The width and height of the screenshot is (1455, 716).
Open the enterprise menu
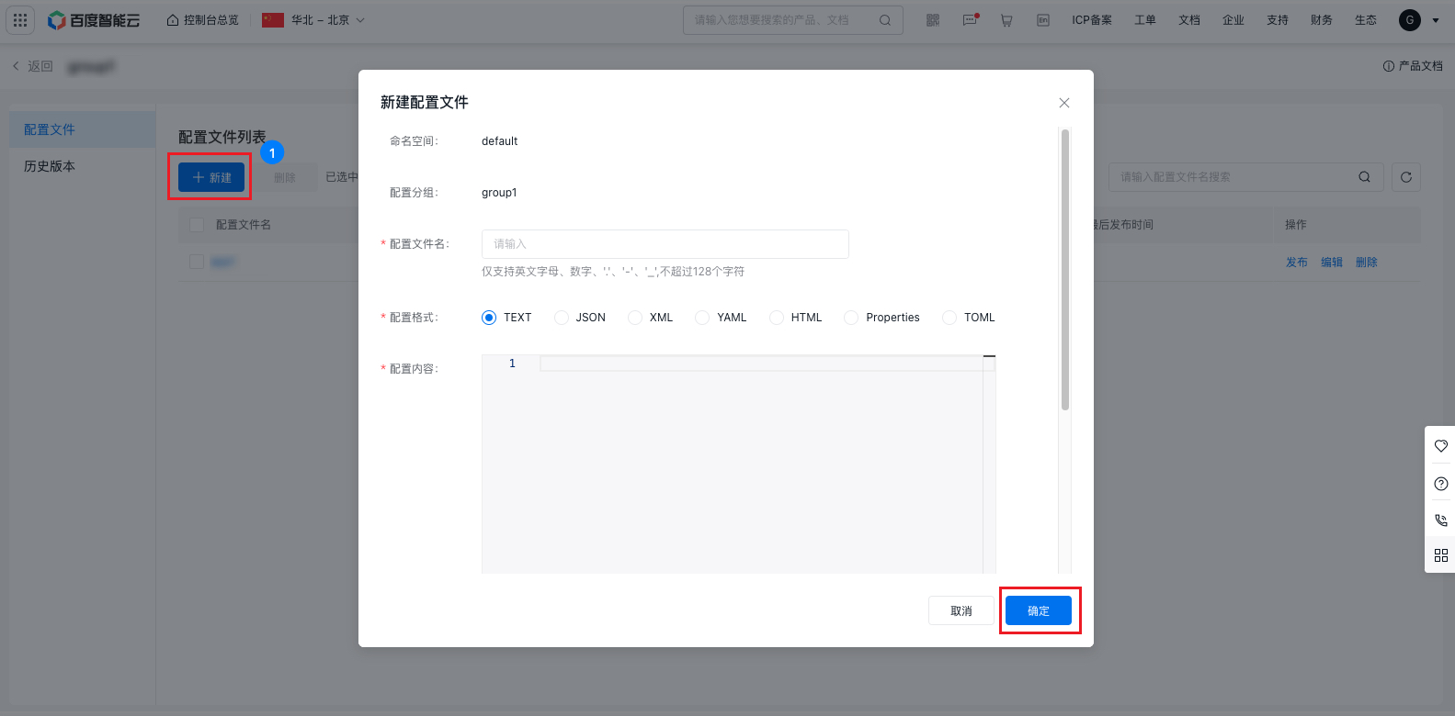tap(1233, 20)
